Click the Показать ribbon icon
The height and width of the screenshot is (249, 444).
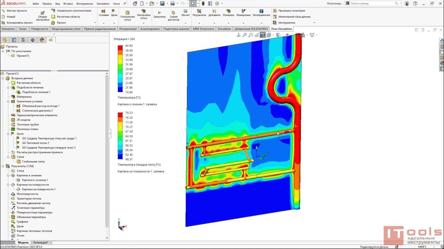click(228, 13)
